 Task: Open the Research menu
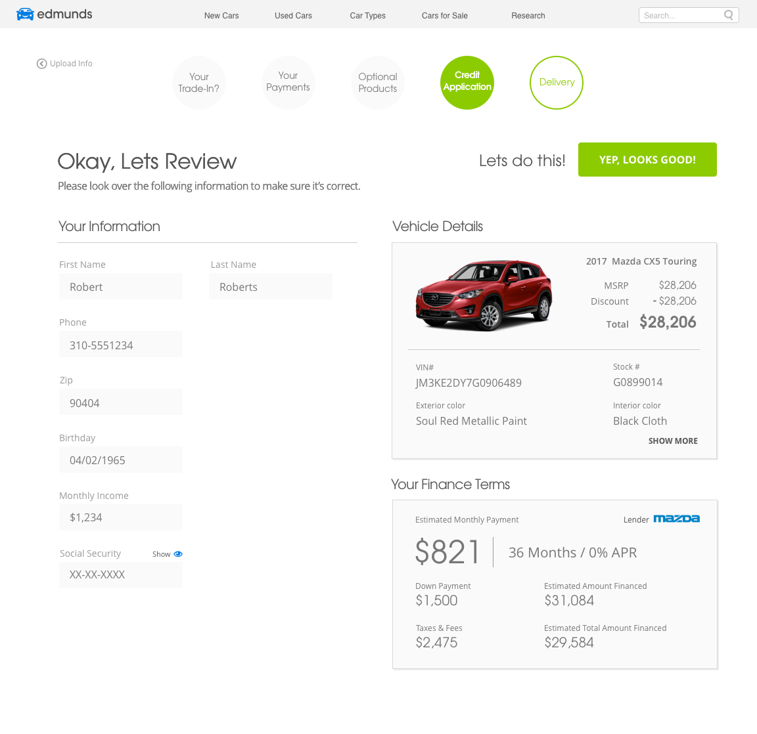[528, 16]
